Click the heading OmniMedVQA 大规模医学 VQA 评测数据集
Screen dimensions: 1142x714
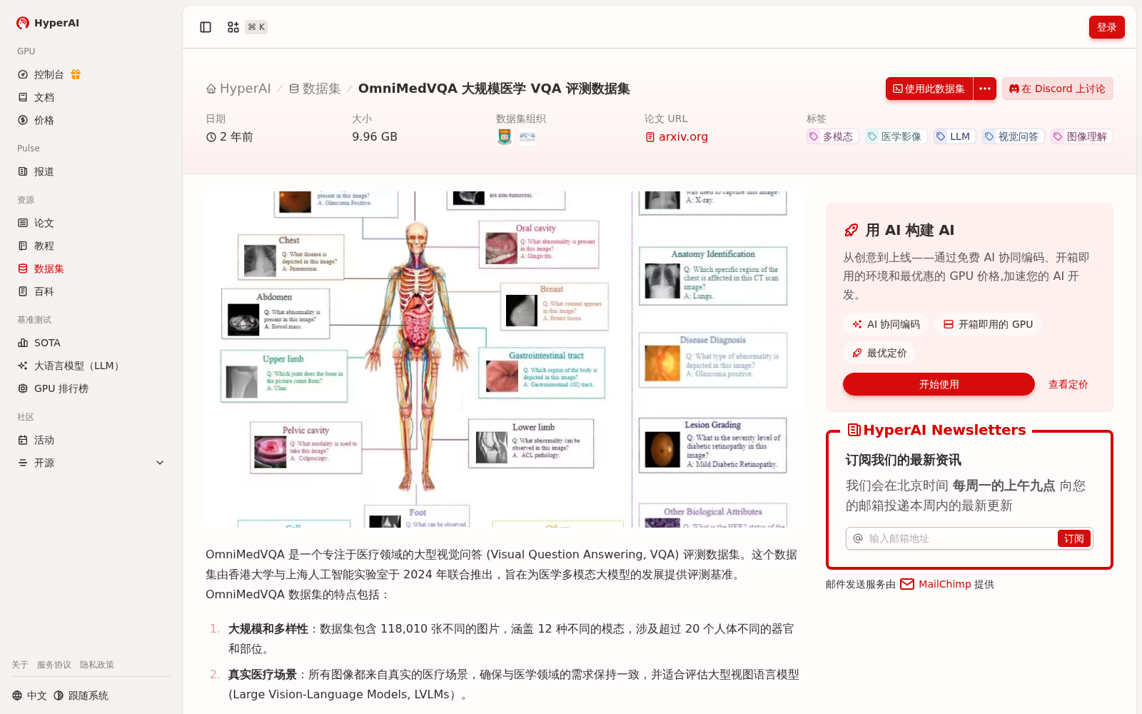point(494,89)
